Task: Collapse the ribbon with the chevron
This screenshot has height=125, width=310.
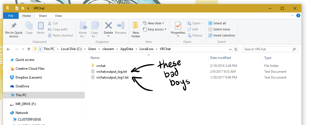Action: click(x=292, y=16)
